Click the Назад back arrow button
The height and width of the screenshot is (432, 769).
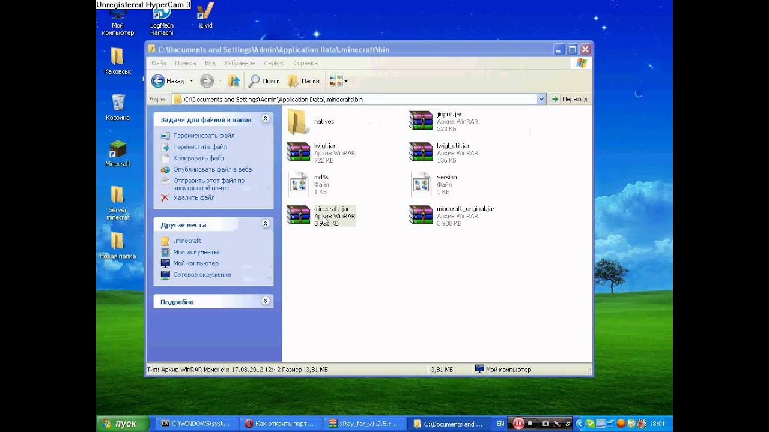click(x=159, y=80)
